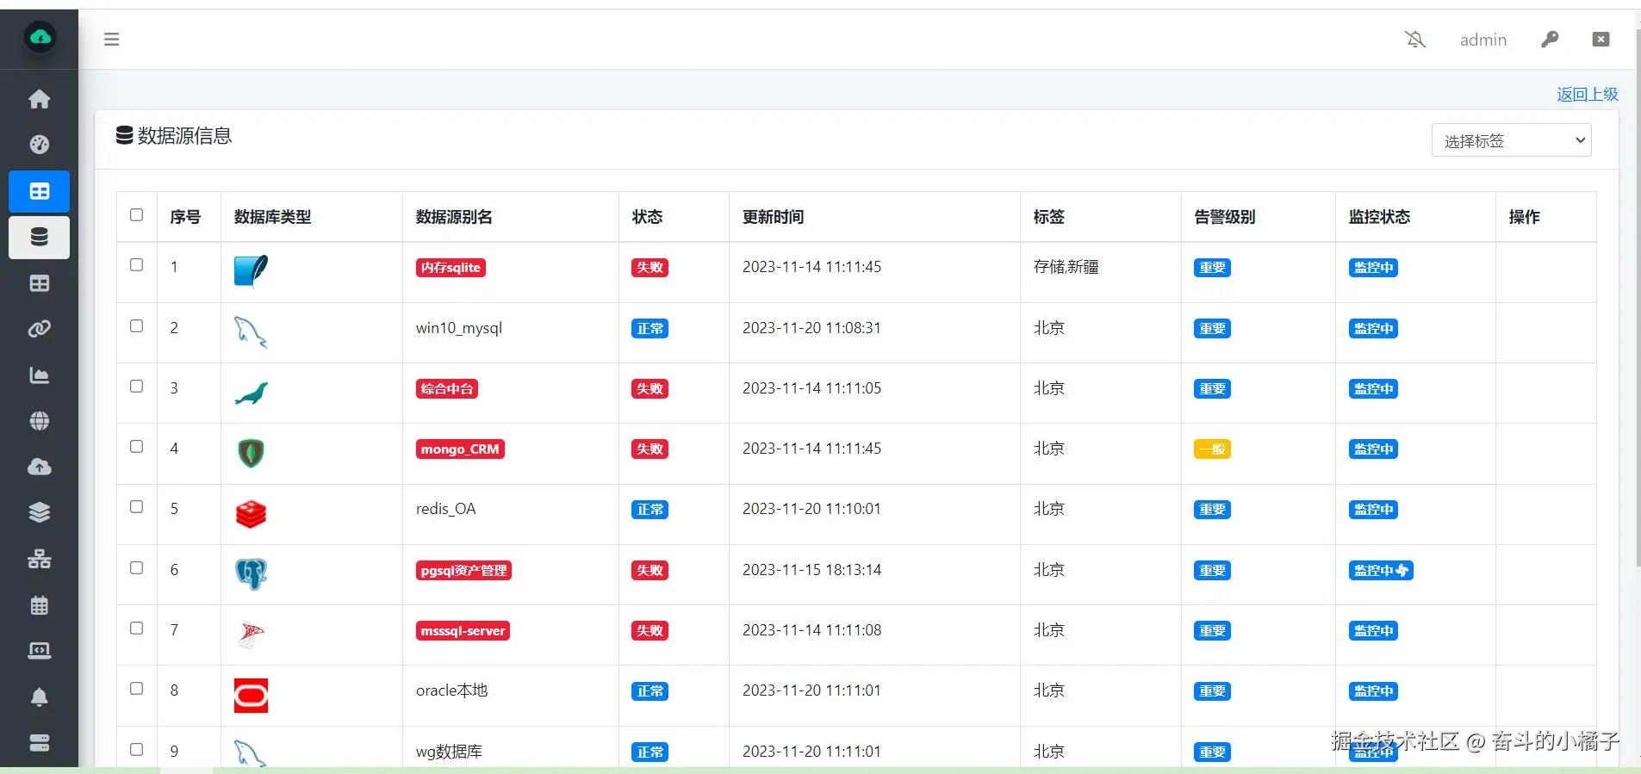Screen dimensions: 1641x774
Task: Click the pgsql资产管理 alias badge
Action: click(463, 571)
